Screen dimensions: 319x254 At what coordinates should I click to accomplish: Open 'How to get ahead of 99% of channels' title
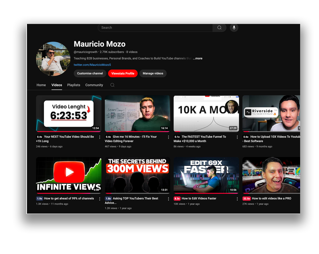[69, 198]
